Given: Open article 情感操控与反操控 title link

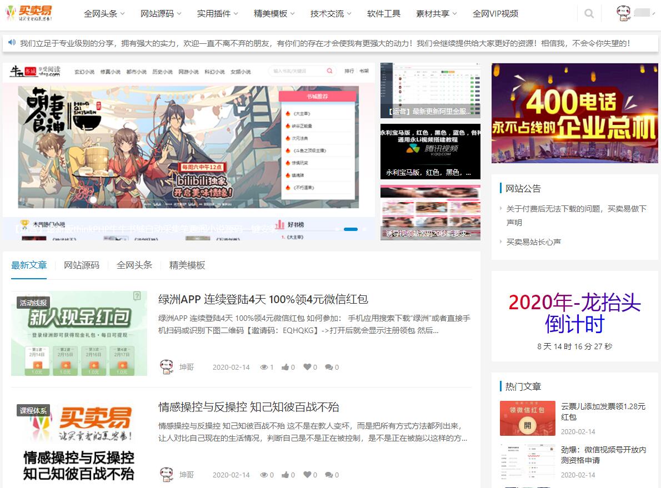Looking at the screenshot, I should [249, 407].
